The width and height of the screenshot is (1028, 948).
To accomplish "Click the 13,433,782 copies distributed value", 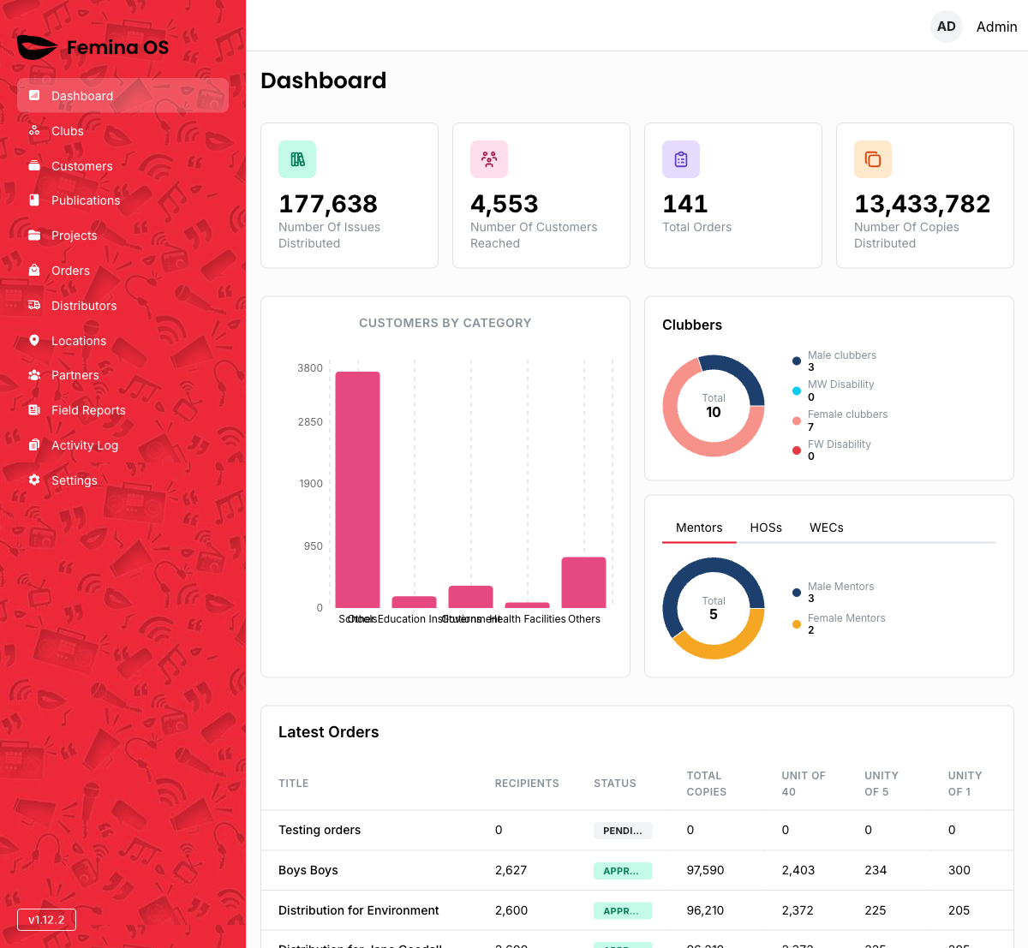I will 923,204.
